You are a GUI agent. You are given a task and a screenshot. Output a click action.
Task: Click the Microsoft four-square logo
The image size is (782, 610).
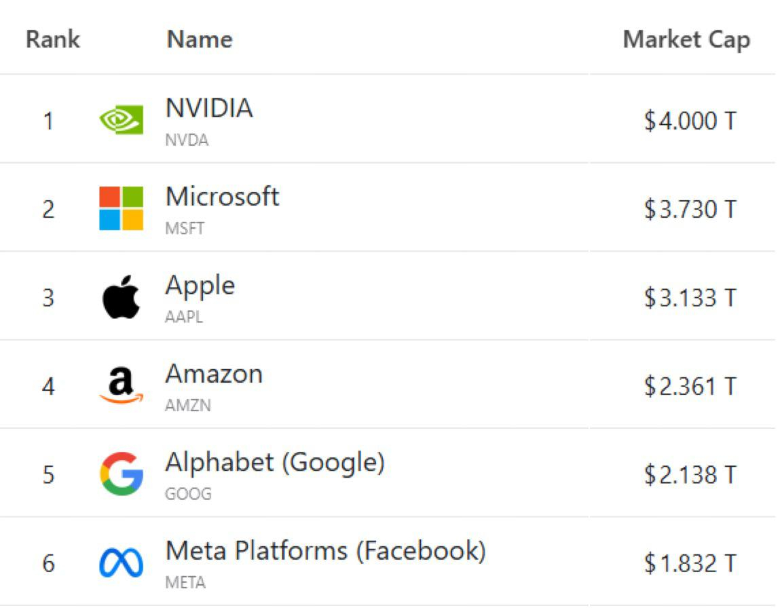click(121, 208)
